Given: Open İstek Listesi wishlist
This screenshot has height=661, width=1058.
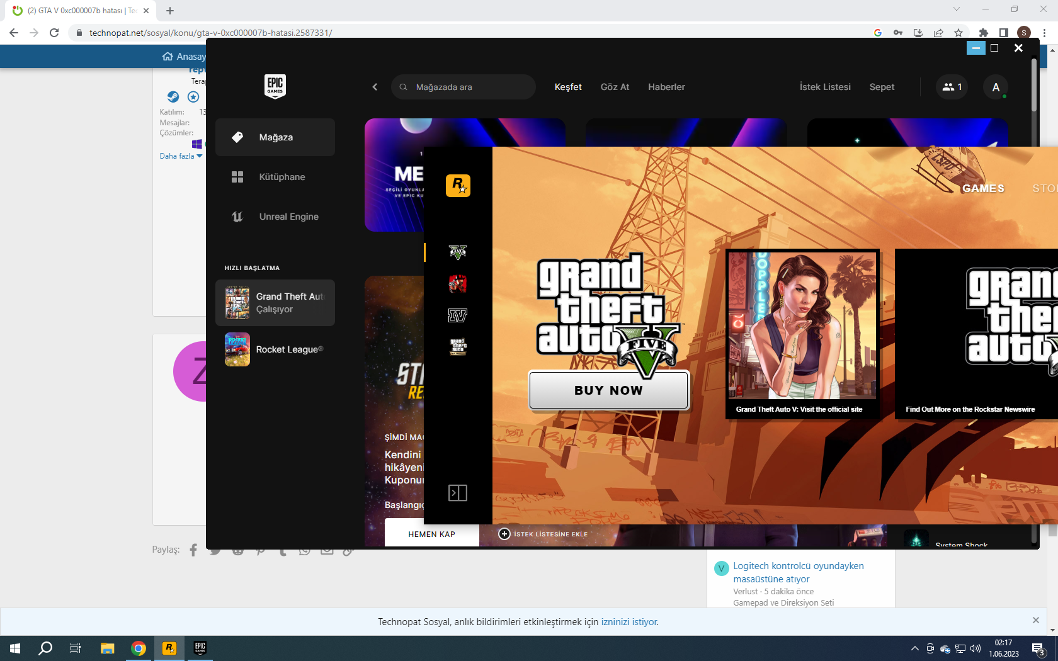Looking at the screenshot, I should click(825, 87).
